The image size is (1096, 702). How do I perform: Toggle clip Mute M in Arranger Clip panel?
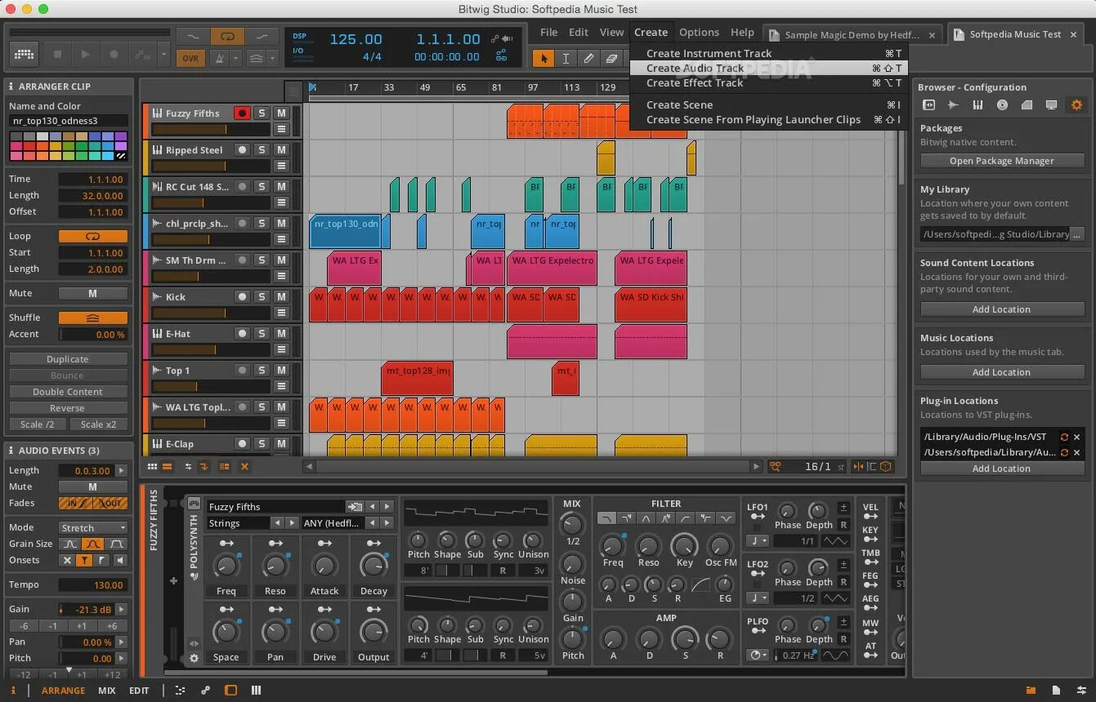pos(92,293)
